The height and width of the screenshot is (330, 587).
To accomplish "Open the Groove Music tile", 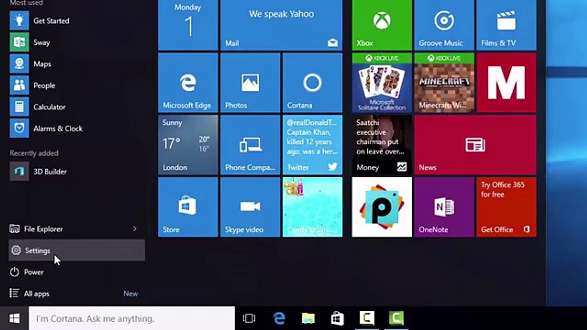I will (x=444, y=25).
